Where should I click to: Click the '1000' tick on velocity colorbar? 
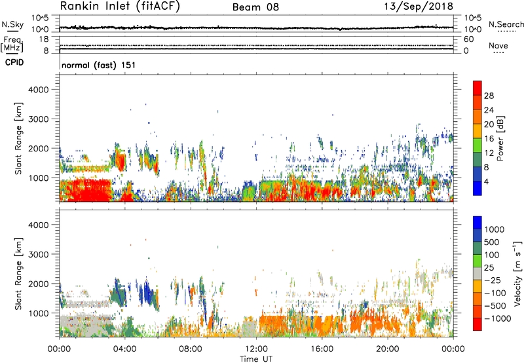coord(495,229)
